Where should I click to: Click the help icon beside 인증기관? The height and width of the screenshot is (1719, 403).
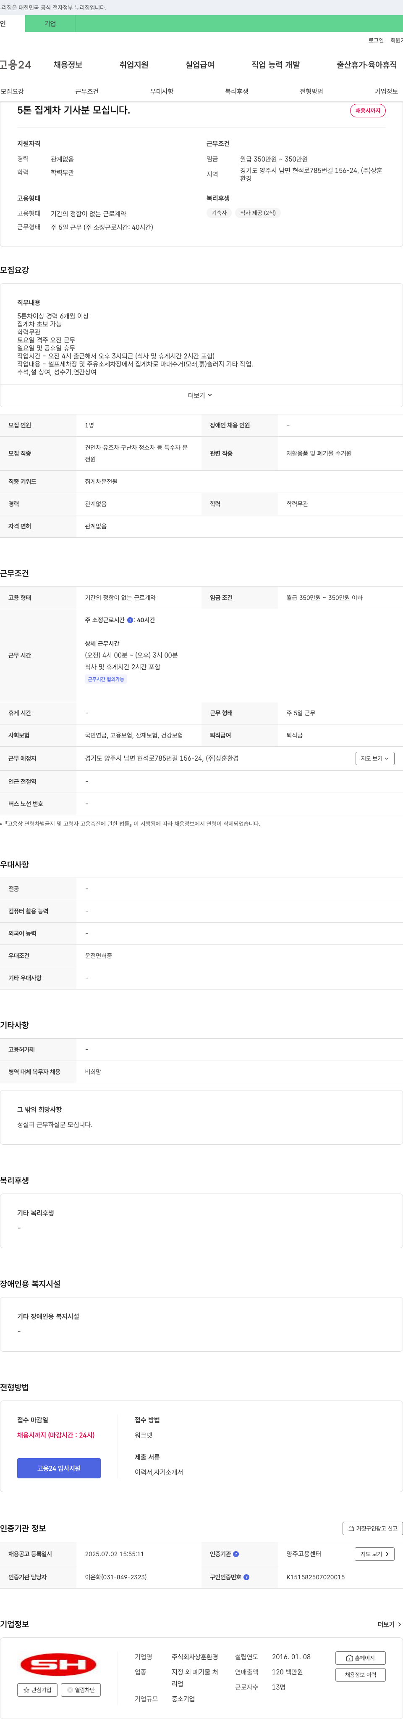(236, 1554)
